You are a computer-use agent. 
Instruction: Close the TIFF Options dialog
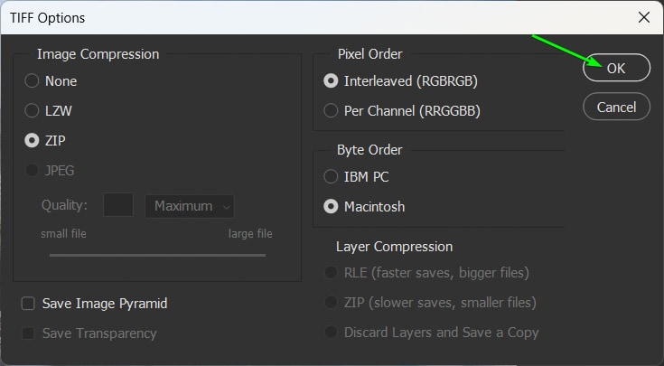pos(643,17)
